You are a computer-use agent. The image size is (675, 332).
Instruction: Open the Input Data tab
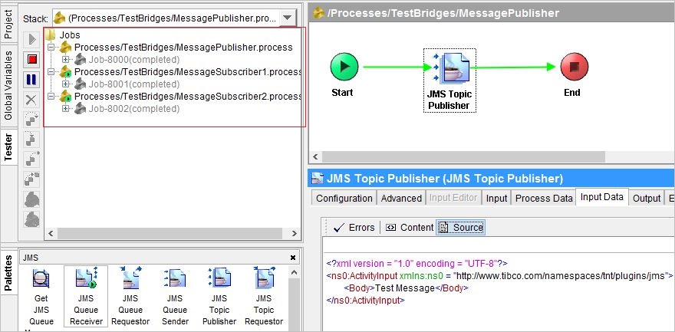click(x=602, y=197)
